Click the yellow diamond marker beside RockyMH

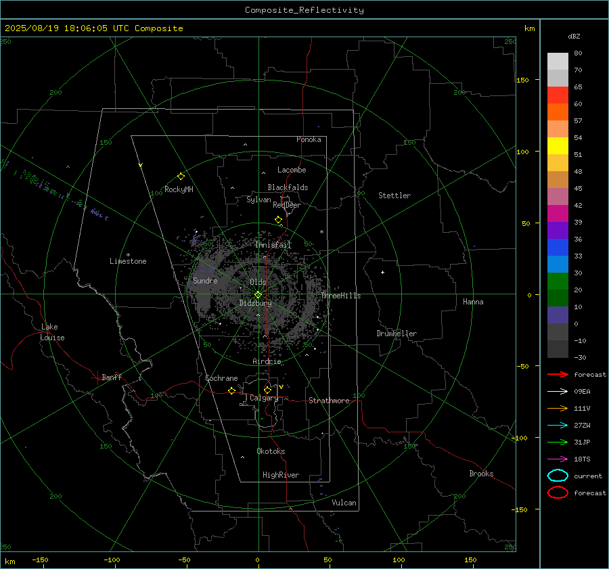tap(181, 177)
